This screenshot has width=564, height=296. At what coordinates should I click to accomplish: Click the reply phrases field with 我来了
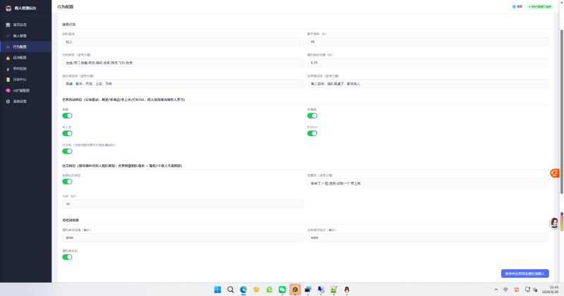[428, 183]
